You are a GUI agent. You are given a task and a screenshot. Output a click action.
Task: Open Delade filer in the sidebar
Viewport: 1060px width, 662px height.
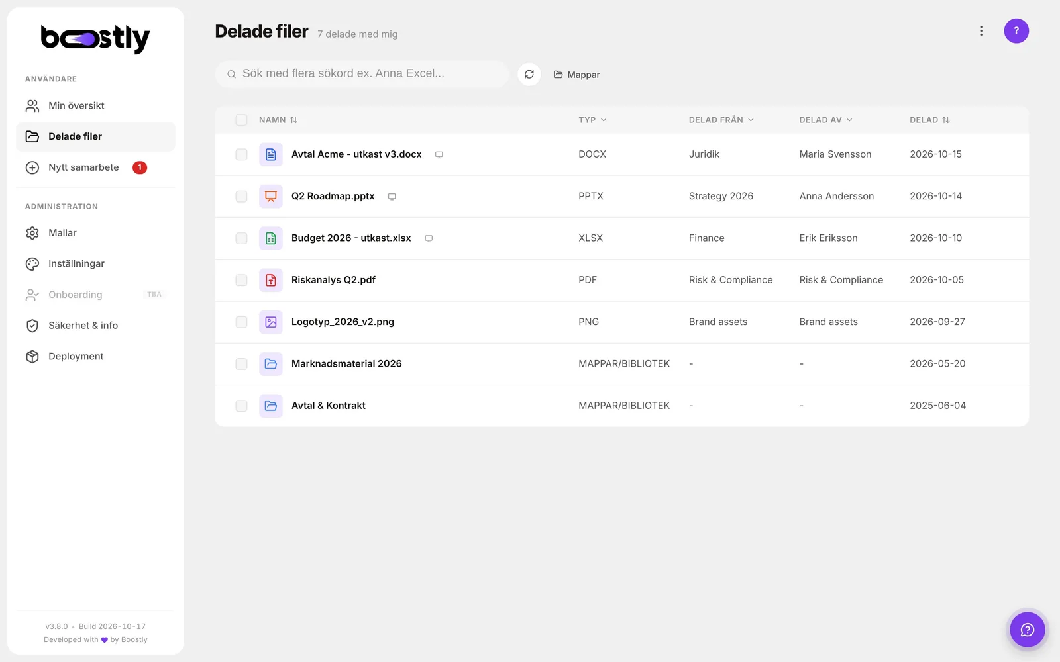[x=95, y=136]
